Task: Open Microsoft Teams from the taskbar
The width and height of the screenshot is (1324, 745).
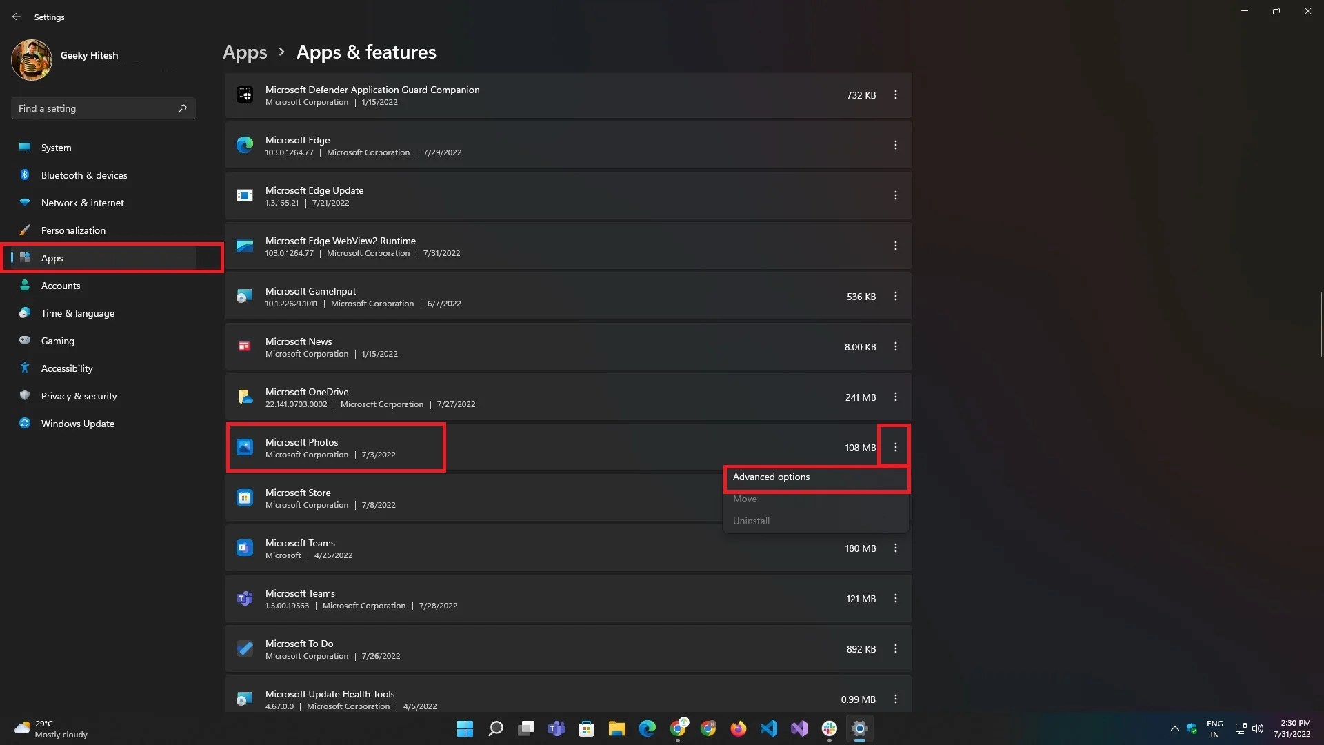Action: click(x=556, y=728)
